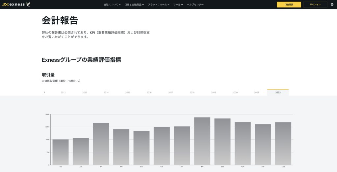
Task: Expand the ツール menu
Action: pos(178,5)
